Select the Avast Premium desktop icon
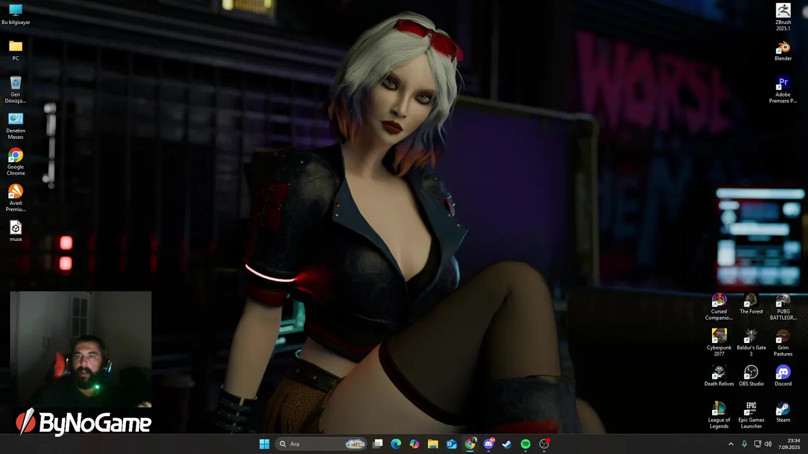The width and height of the screenshot is (808, 454). [x=16, y=198]
